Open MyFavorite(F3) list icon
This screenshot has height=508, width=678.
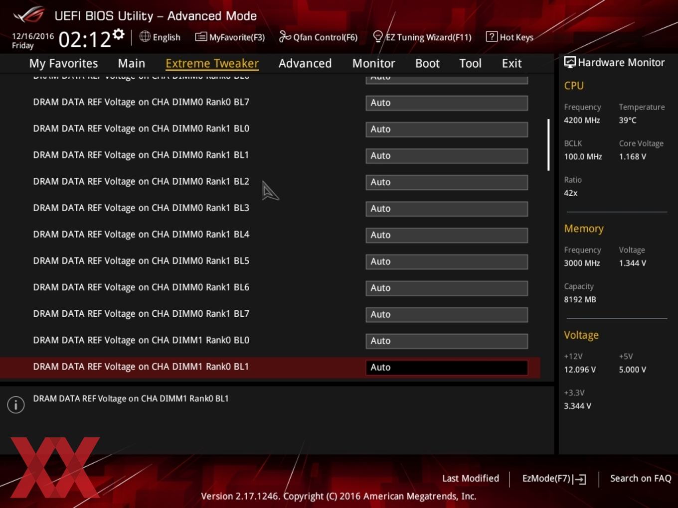click(x=200, y=37)
